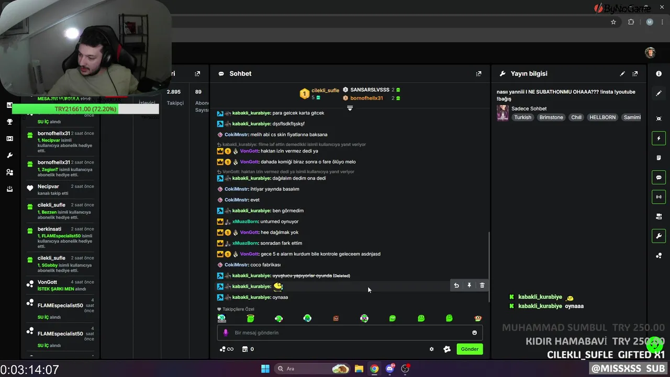The width and height of the screenshot is (670, 377).
Task: Select the Turkish tag
Action: pyautogui.click(x=522, y=117)
